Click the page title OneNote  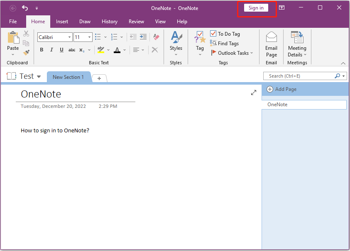41,94
